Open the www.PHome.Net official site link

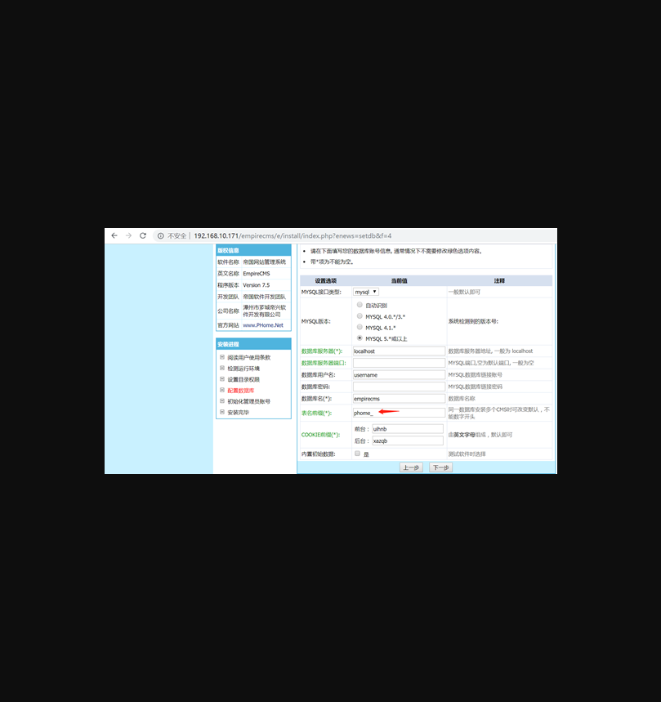click(262, 325)
